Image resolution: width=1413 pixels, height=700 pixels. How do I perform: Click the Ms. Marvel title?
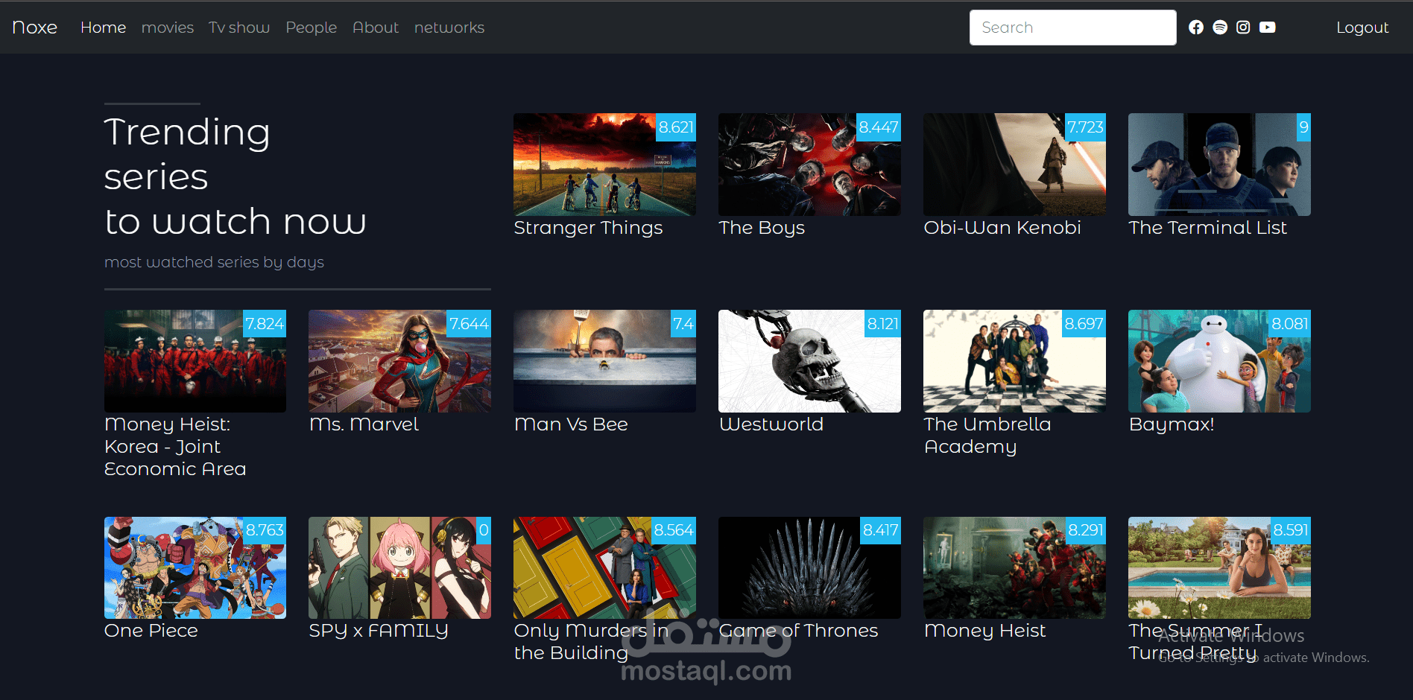[x=364, y=424]
